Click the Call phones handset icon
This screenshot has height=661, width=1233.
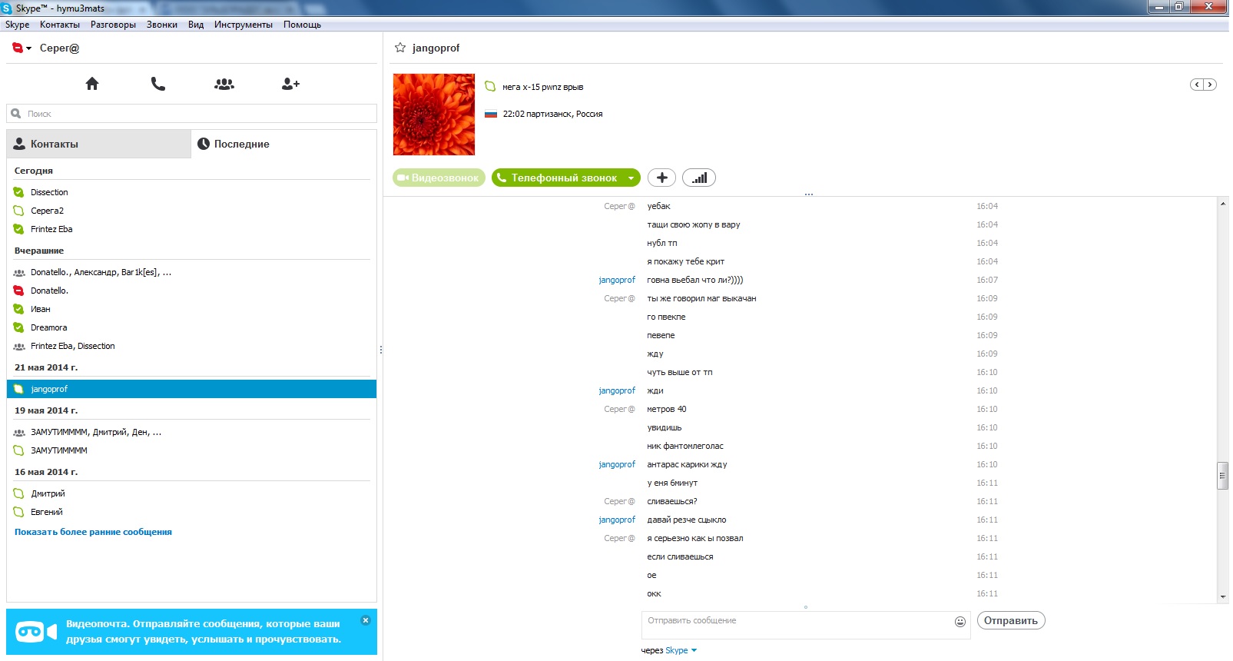158,84
